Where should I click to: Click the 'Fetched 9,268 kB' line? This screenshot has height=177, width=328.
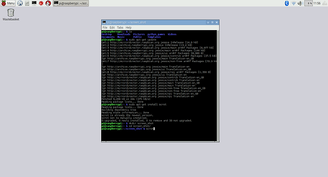(x=126, y=99)
